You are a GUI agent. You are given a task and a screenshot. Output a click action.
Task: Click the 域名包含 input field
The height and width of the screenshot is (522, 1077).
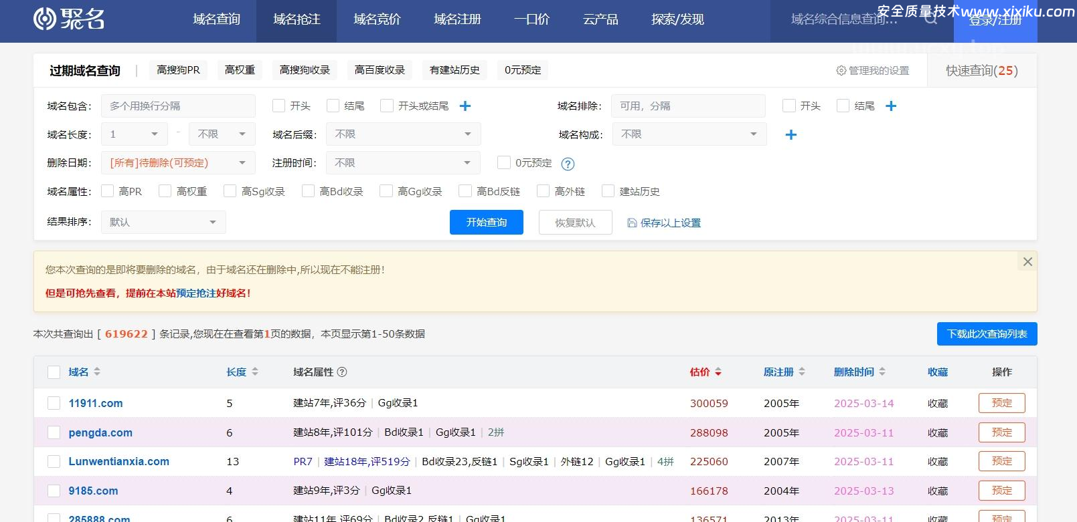pyautogui.click(x=178, y=106)
